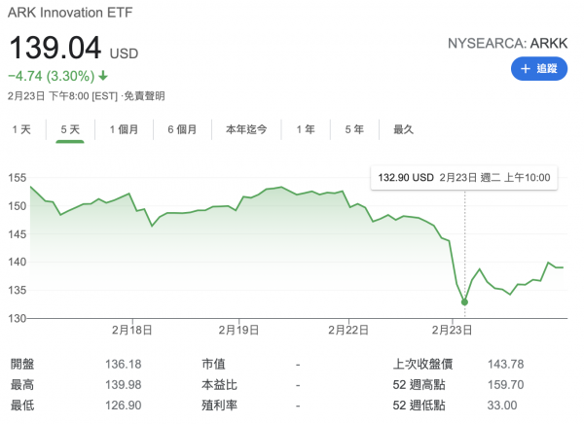
Task: Choose the 最久 maximum range tab
Action: tap(403, 129)
